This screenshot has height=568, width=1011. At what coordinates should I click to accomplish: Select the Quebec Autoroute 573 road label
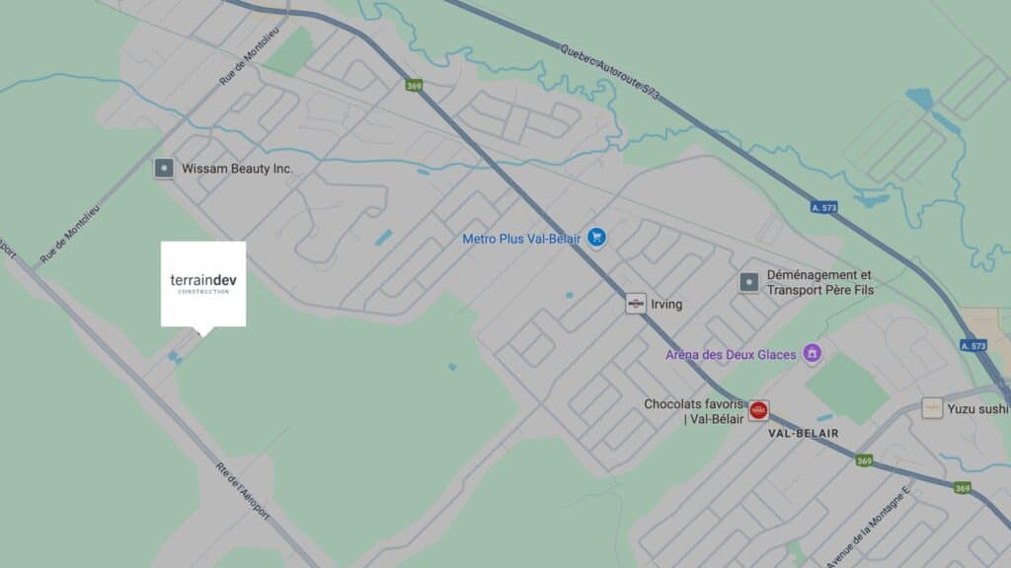pos(609,72)
